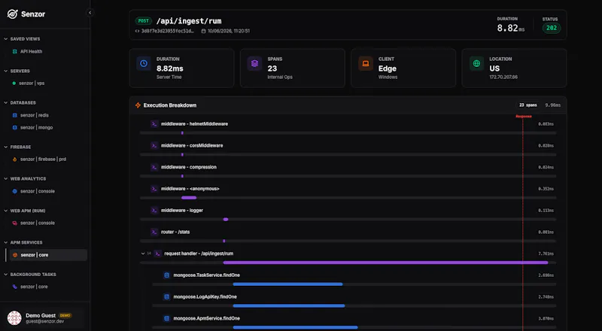Collapse the Saved Views section
Screen dimensions: 602x331
tap(6, 39)
